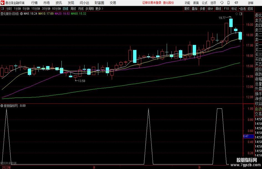Image resolution: width=262 pixels, height=169 pixels.
Task: Open the mobile phone icon
Action: coord(228,3)
